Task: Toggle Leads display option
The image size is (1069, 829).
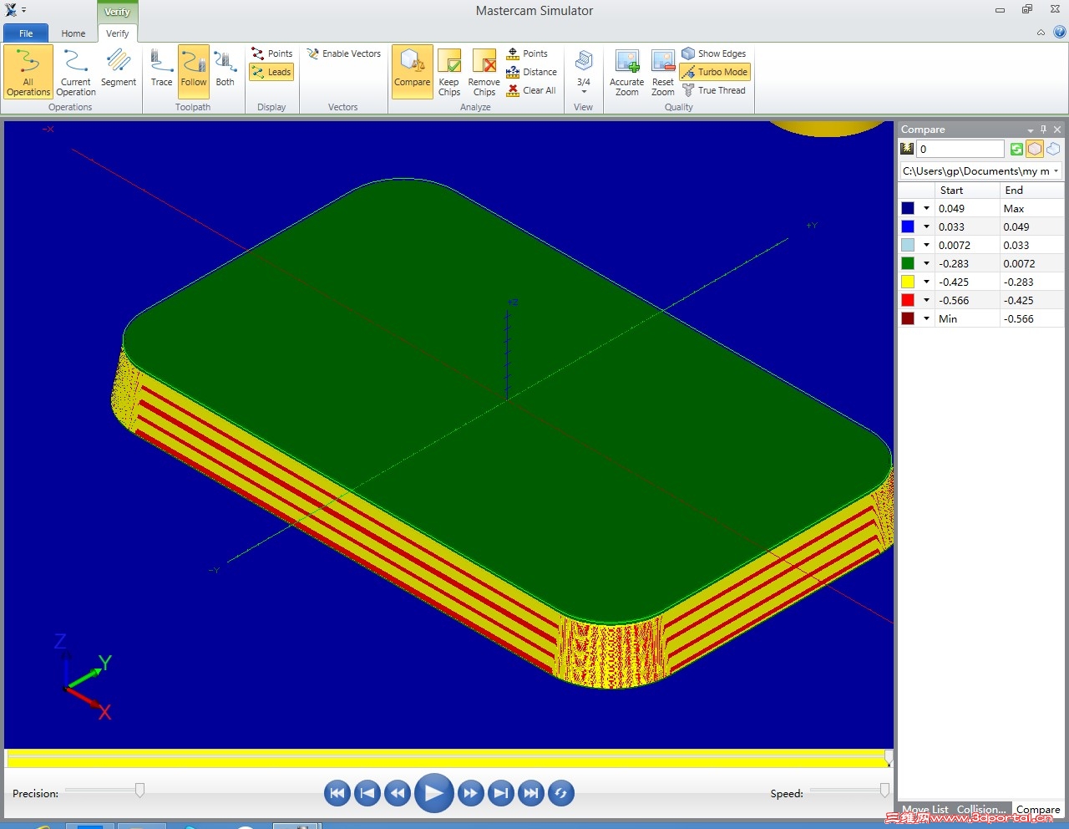Action: [271, 72]
